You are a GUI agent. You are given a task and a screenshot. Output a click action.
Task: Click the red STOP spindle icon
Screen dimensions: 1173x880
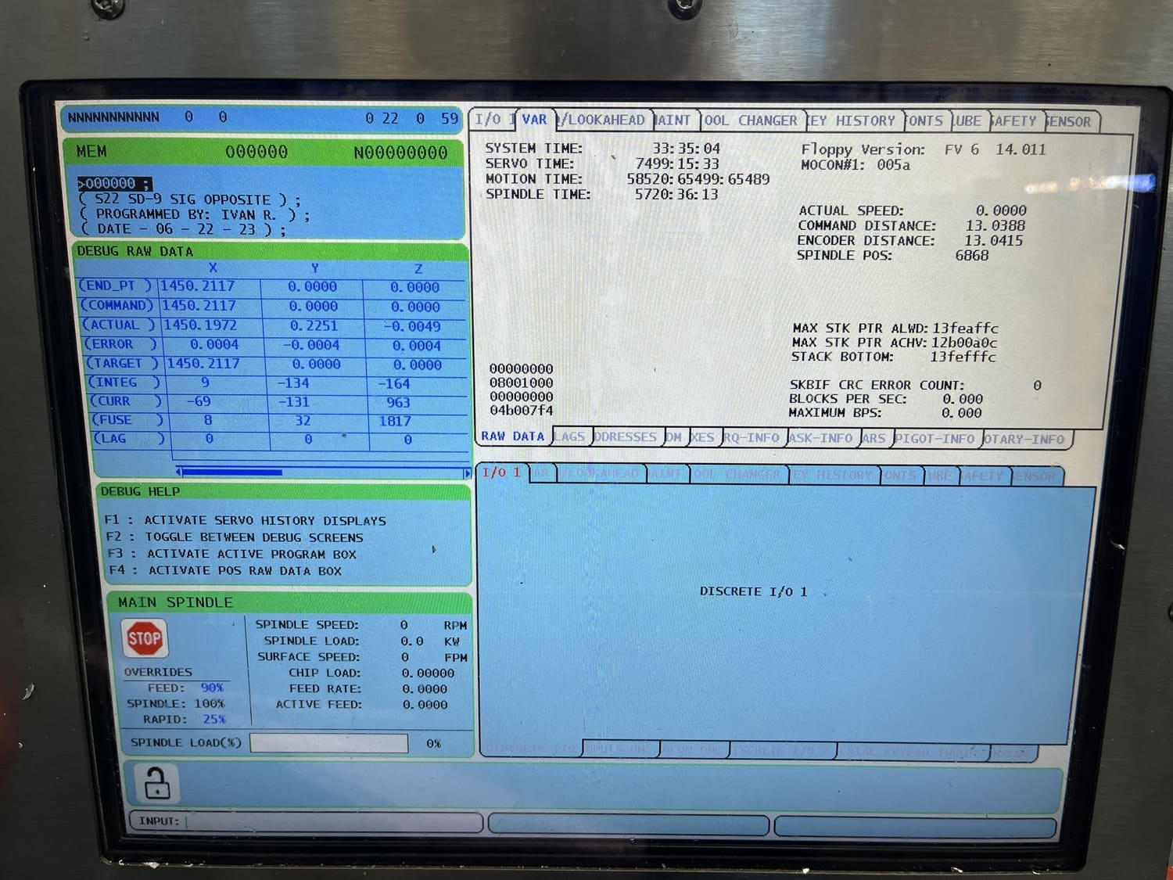[145, 638]
